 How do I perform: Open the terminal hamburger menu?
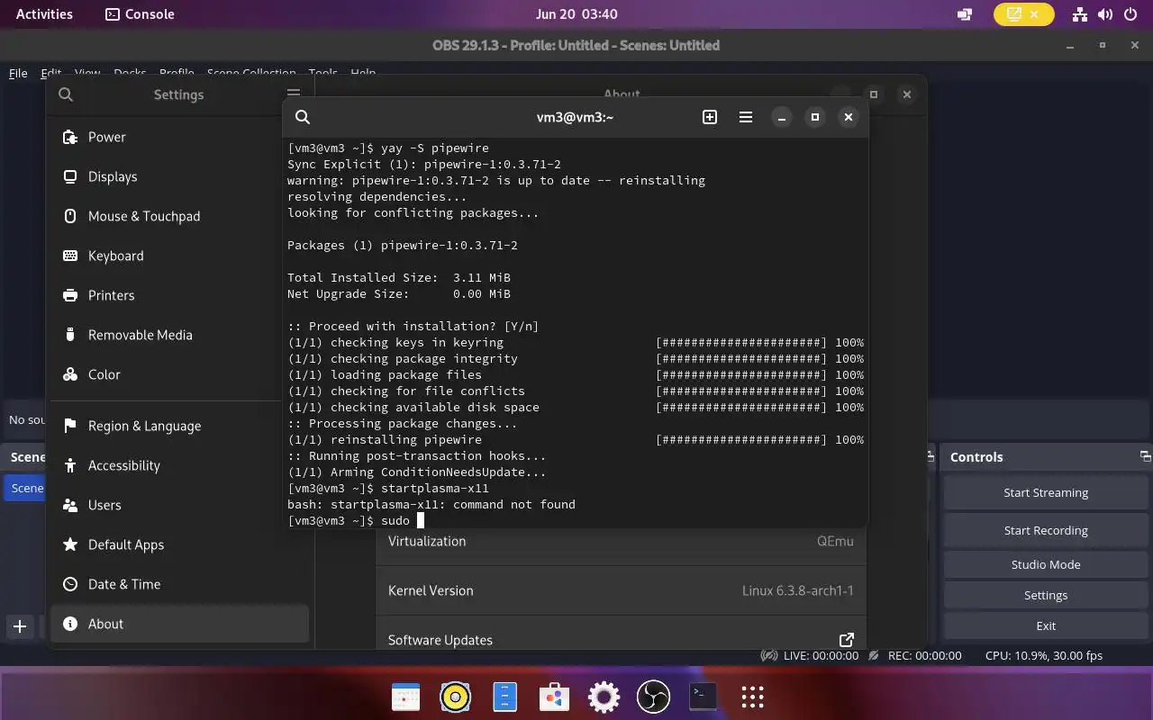tap(746, 117)
